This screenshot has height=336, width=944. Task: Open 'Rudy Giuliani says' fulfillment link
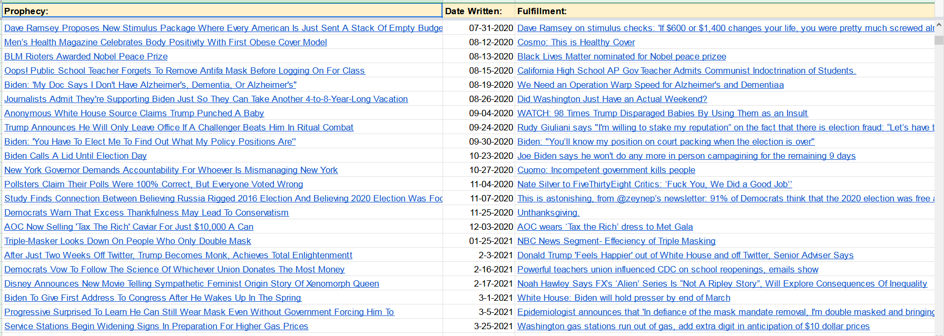725,128
